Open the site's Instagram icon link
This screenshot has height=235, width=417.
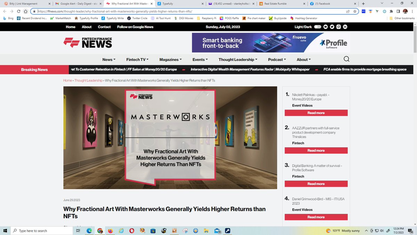[338, 27]
